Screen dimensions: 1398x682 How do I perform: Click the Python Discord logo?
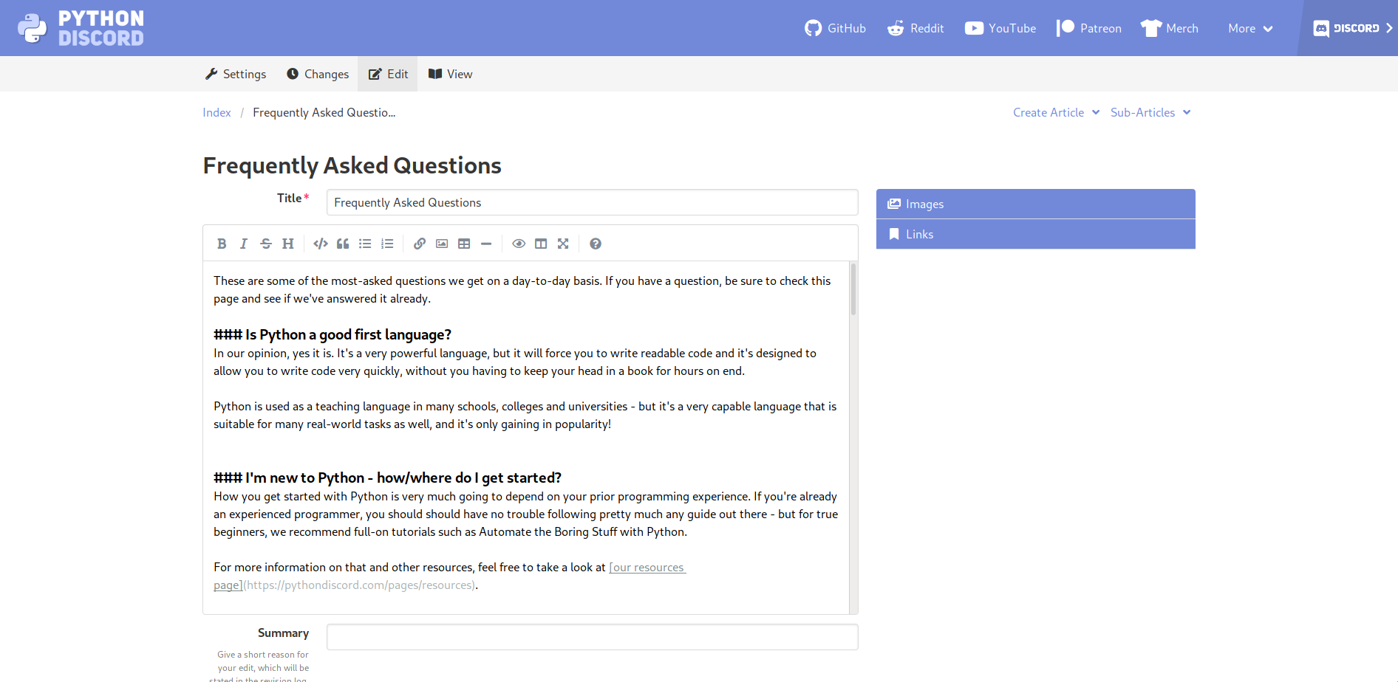click(81, 28)
